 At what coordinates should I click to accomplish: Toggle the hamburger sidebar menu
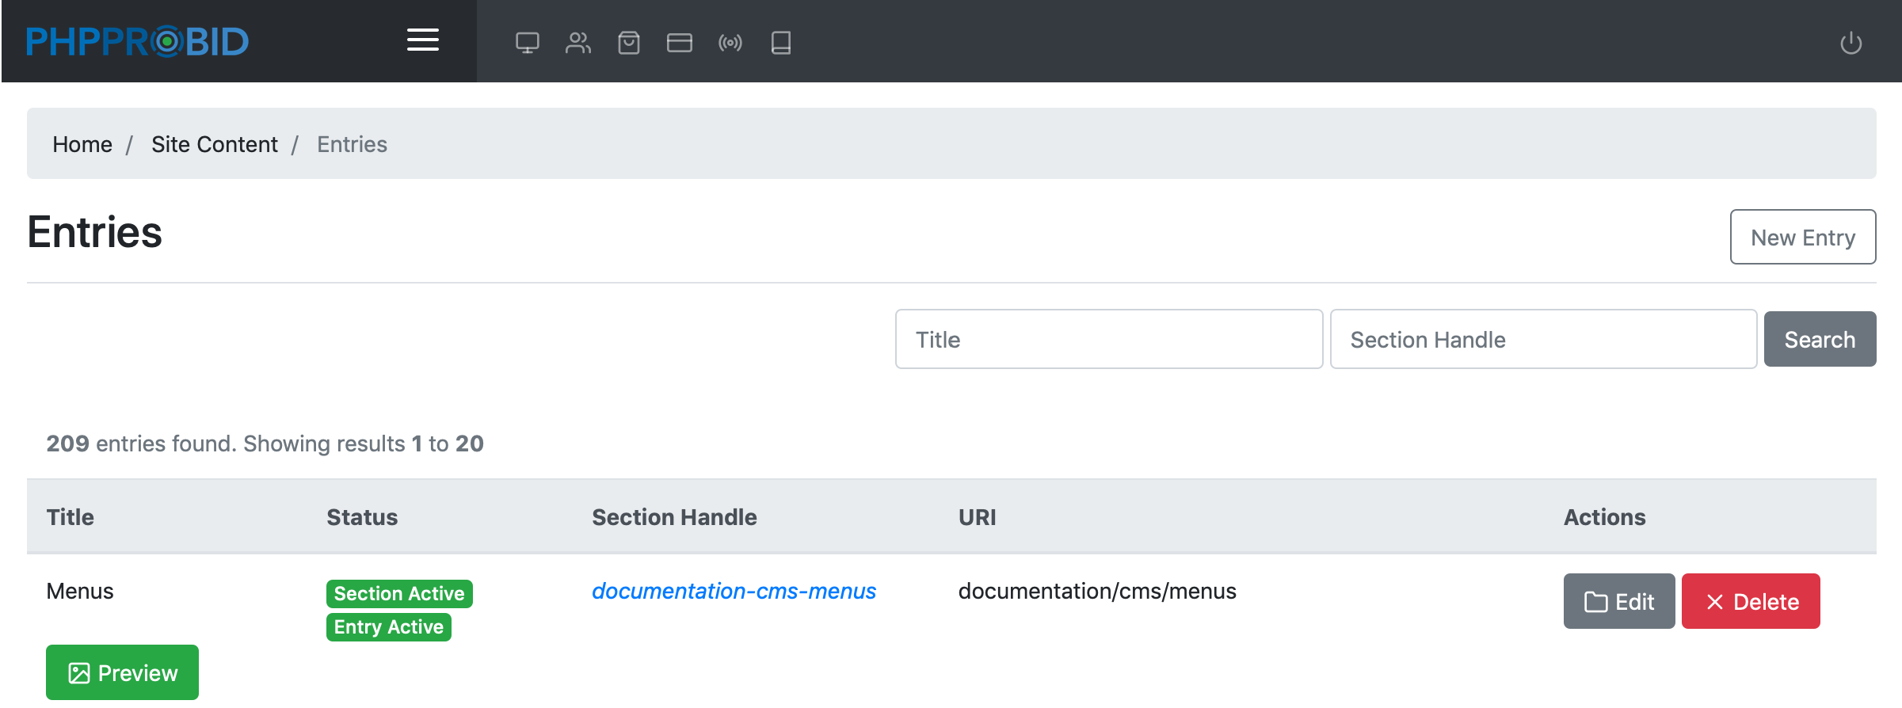pyautogui.click(x=422, y=40)
